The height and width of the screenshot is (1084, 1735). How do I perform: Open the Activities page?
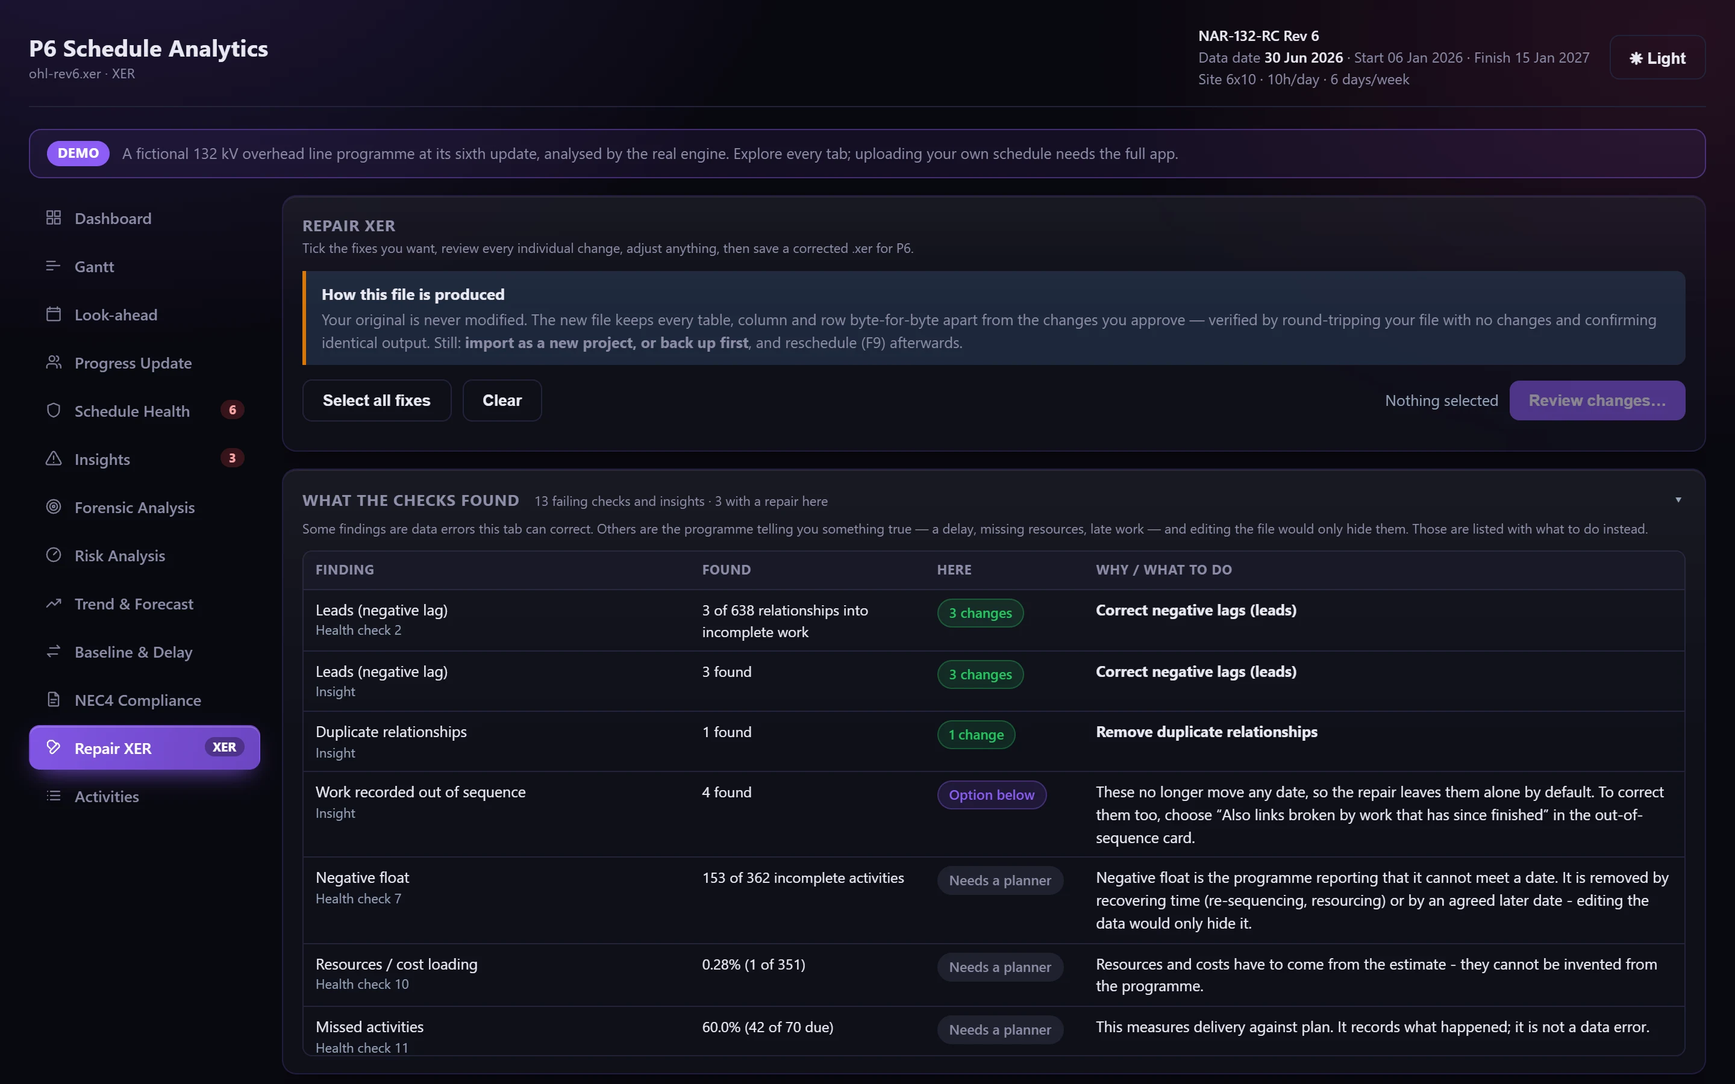tap(144, 796)
